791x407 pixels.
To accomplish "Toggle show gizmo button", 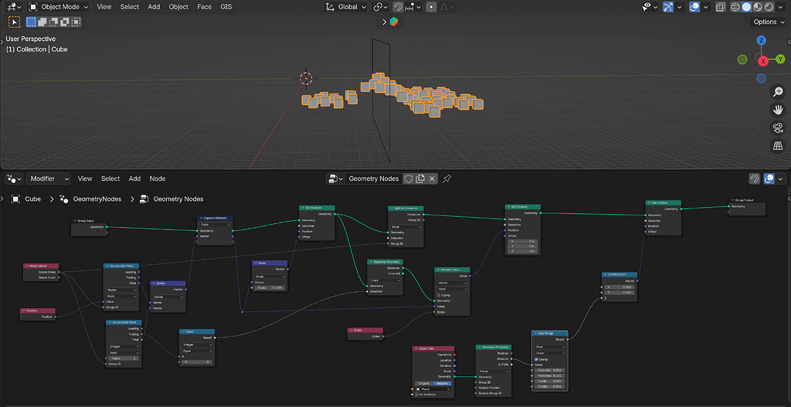I will pyautogui.click(x=668, y=7).
